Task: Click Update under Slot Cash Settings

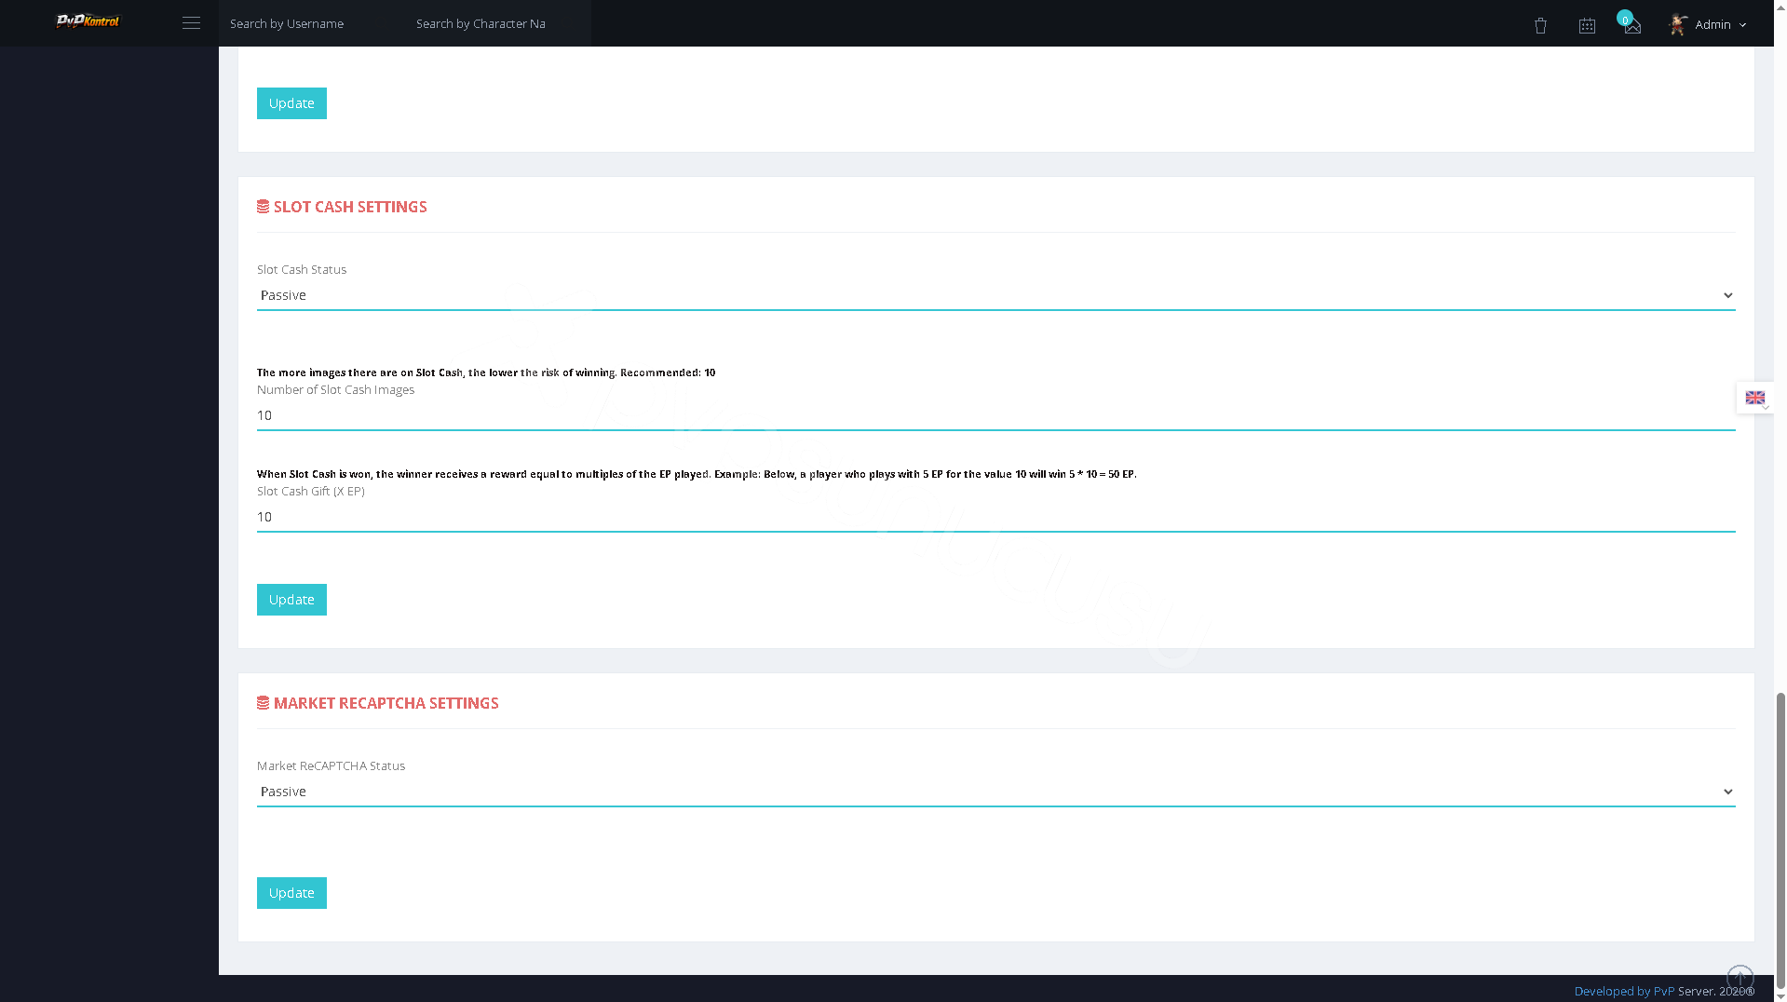Action: point(291,600)
